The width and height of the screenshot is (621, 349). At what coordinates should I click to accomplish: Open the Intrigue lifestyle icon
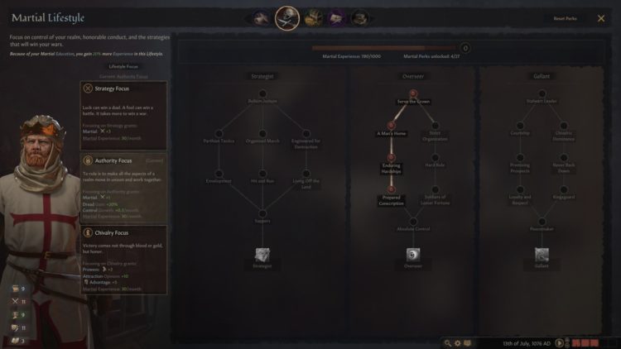pos(336,18)
